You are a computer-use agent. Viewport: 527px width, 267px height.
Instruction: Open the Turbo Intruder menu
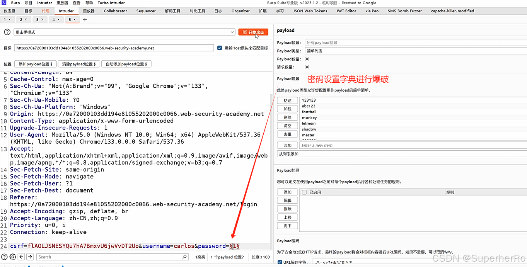point(111,3)
